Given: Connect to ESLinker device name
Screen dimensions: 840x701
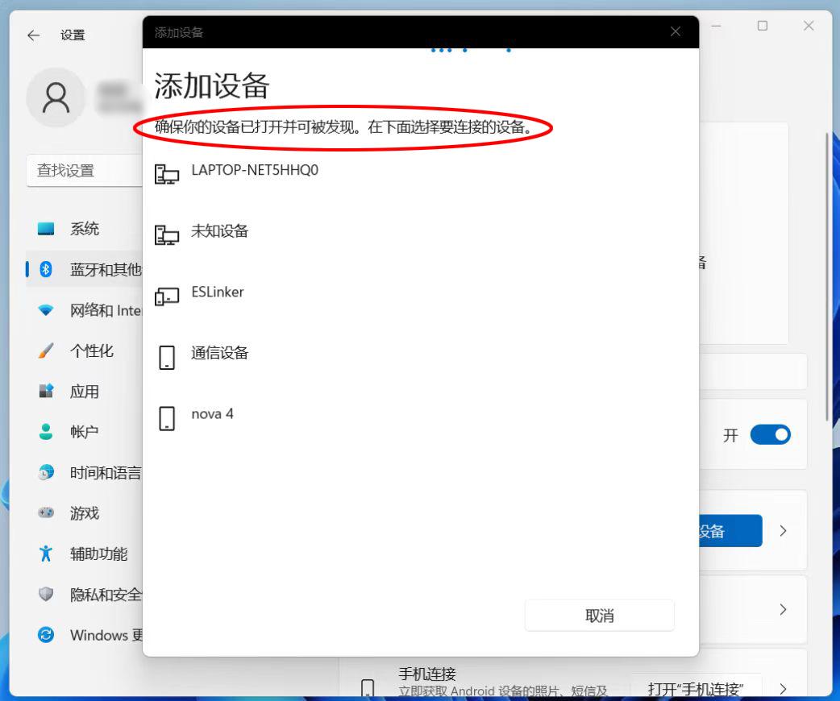Looking at the screenshot, I should [218, 292].
